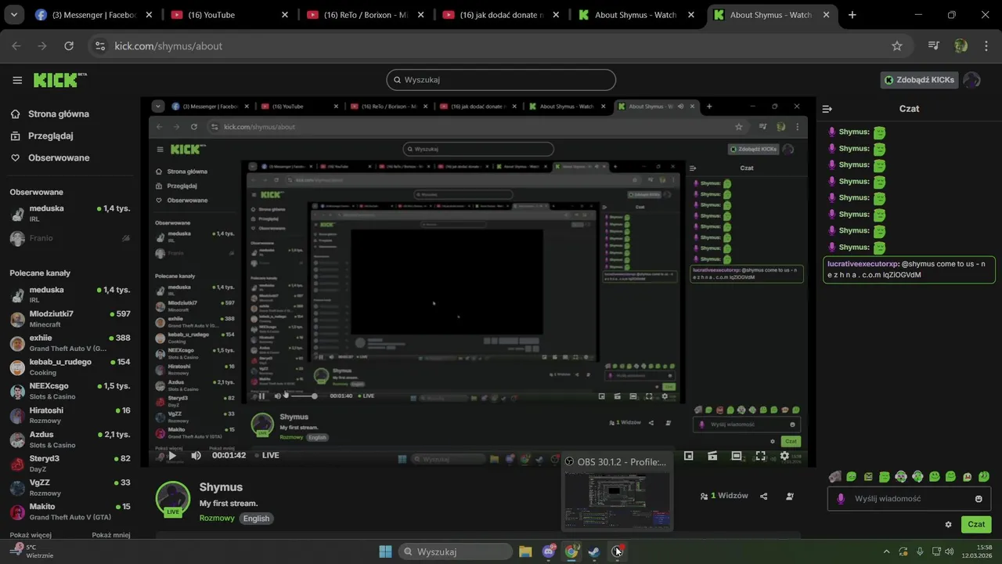Open File Explorer from taskbar
Viewport: 1002px width, 564px height.
click(525, 551)
